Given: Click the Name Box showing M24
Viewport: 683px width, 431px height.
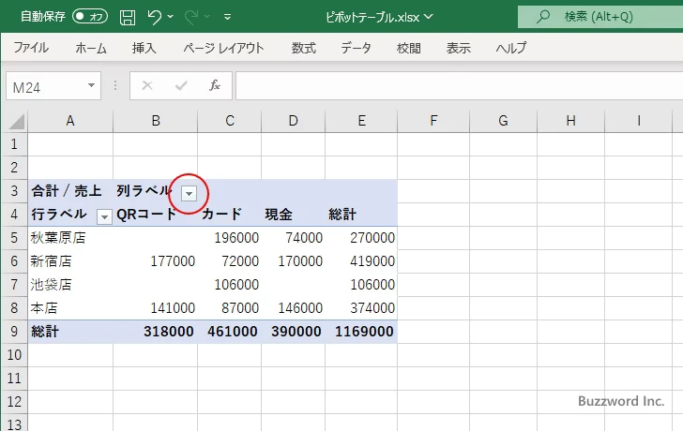Looking at the screenshot, I should coord(45,86).
